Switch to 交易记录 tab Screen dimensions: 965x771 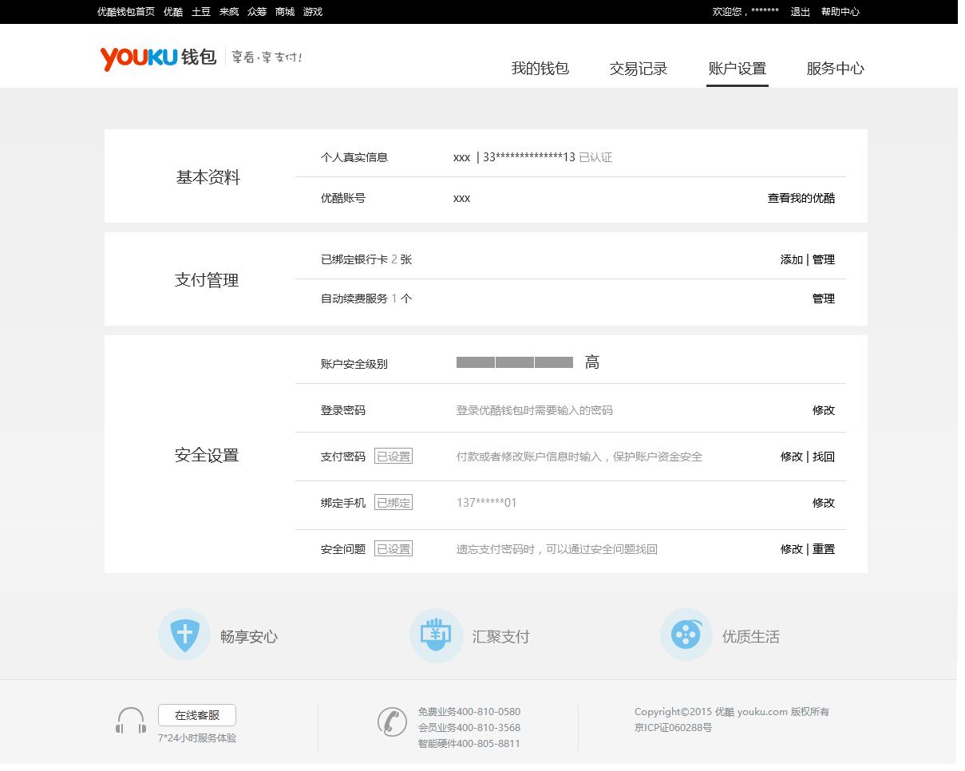point(638,69)
